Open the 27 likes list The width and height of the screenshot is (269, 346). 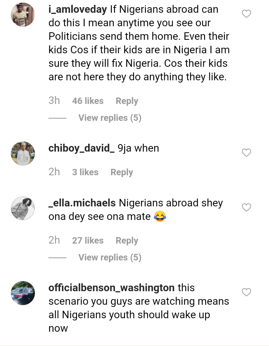[88, 241]
